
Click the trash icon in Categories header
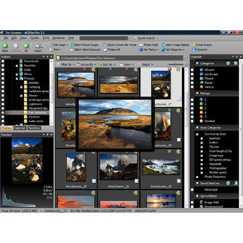[x=235, y=63]
